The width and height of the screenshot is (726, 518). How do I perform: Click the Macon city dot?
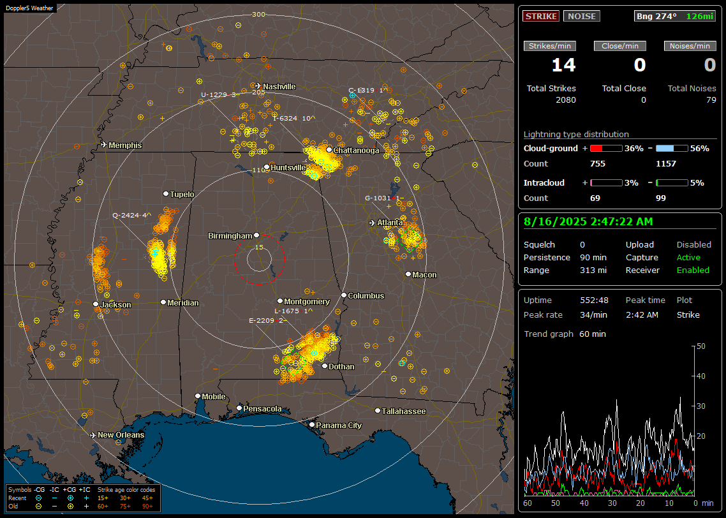point(408,274)
